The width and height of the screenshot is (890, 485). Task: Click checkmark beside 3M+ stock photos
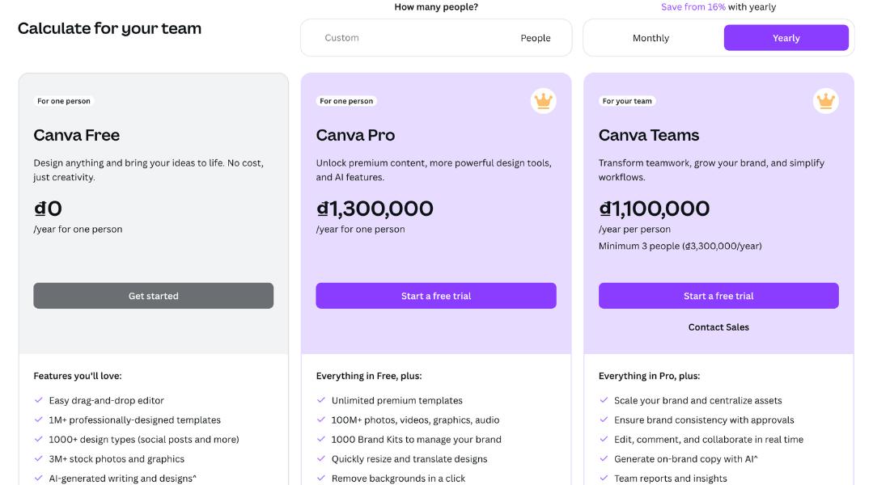[39, 458]
